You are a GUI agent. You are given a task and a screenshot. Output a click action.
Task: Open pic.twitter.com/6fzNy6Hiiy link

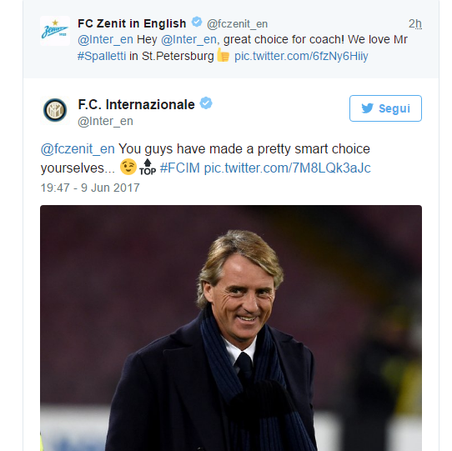coord(301,56)
